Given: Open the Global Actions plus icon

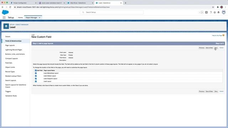Looking at the screenshot, I should (206, 12).
